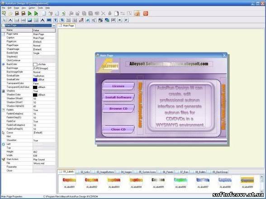266x199 pixels.
Task: Switch to the 09_BackGroup gallery tab
Action: (x=218, y=172)
